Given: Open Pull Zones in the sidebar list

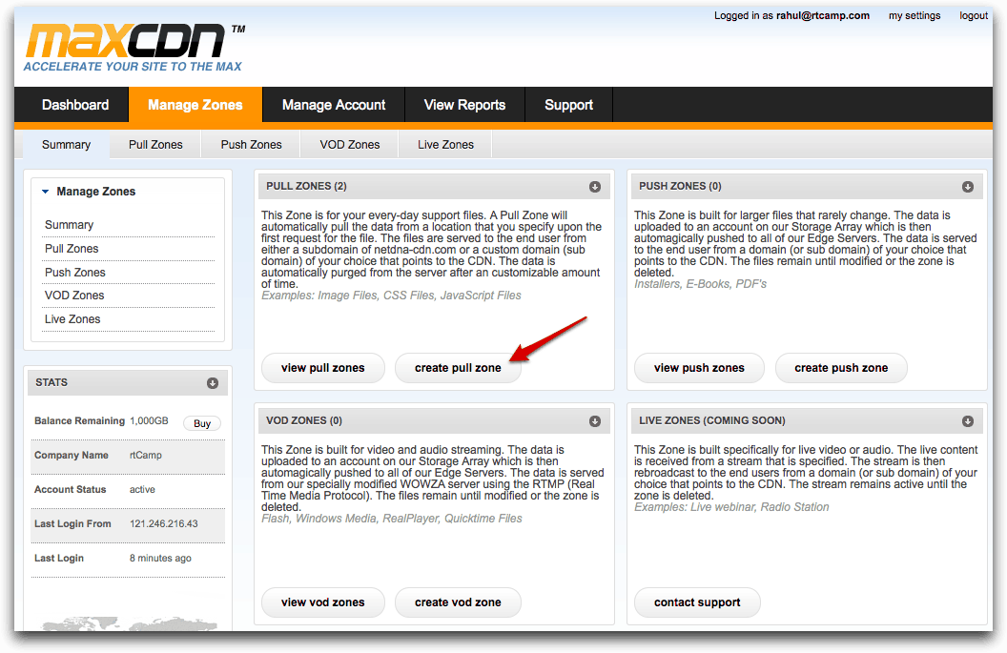Looking at the screenshot, I should 72,249.
